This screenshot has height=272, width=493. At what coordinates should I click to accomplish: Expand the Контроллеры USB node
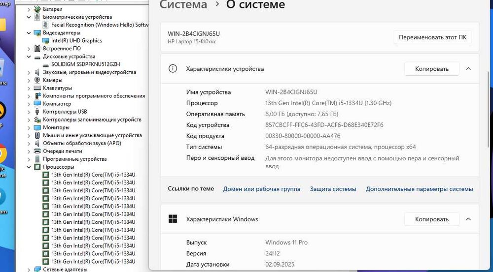click(x=29, y=112)
